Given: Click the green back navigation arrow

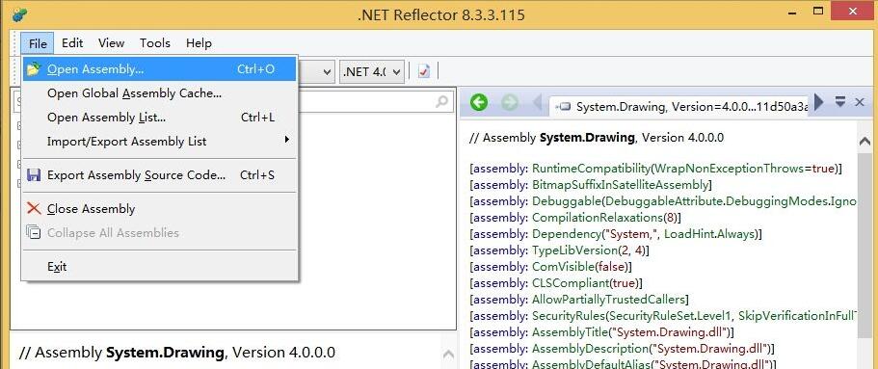Looking at the screenshot, I should coord(479,103).
